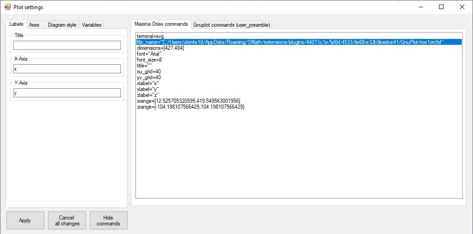
Task: Maximize the Plot settings window
Action: coord(441,7)
